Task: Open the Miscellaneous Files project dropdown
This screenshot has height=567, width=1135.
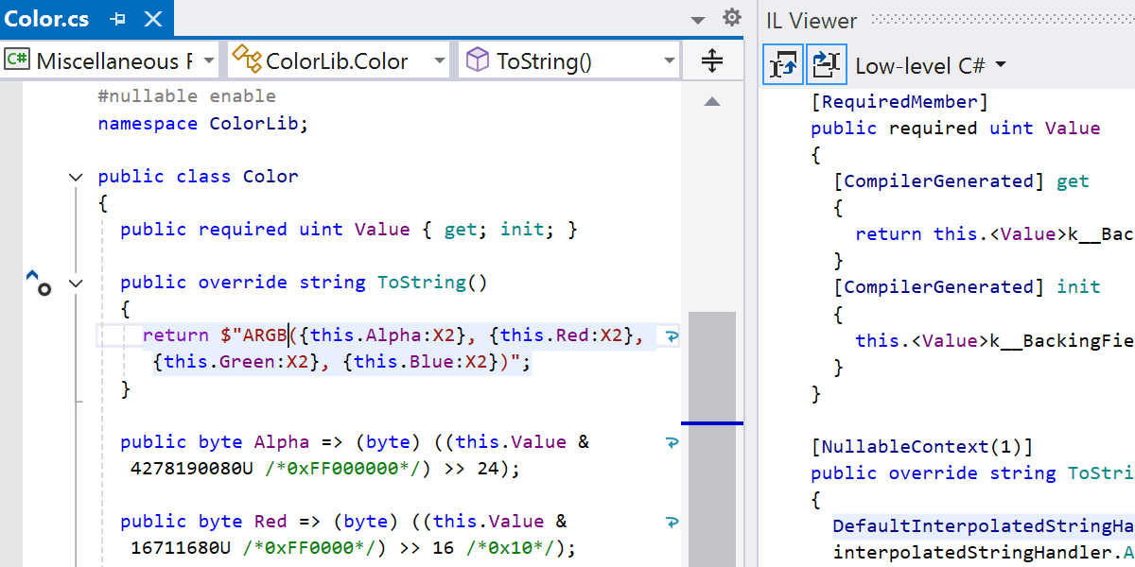Action: click(209, 61)
